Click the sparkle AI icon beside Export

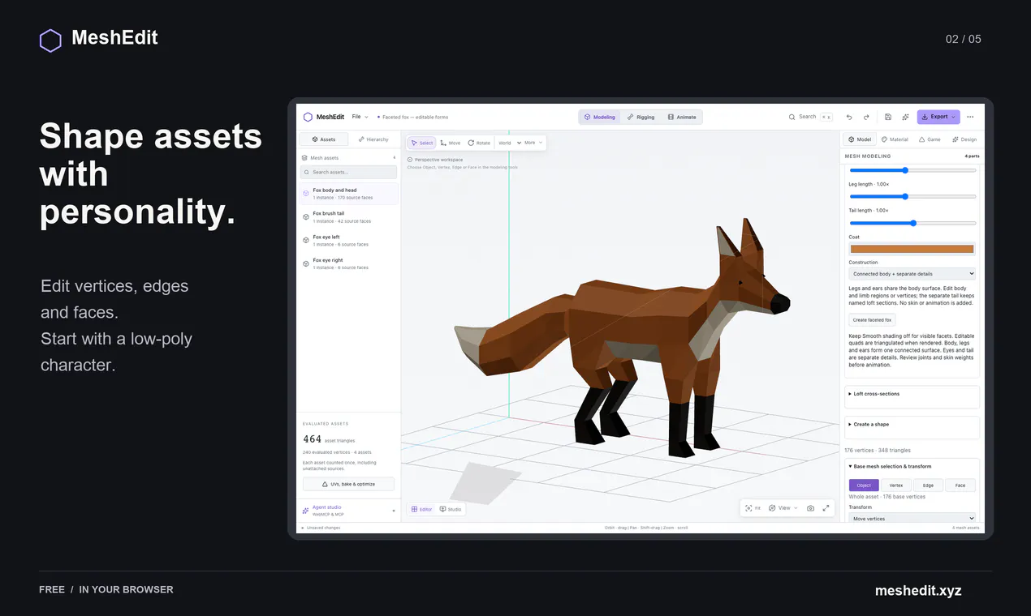tap(905, 117)
